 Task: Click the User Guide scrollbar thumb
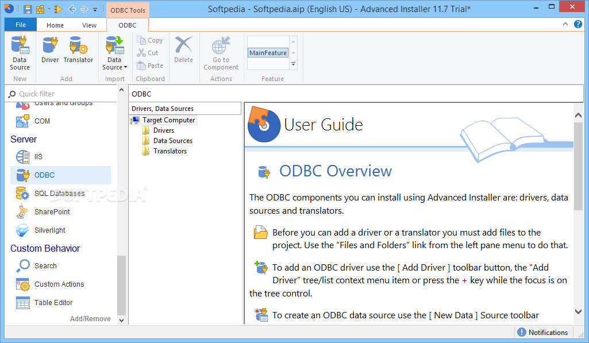578,166
